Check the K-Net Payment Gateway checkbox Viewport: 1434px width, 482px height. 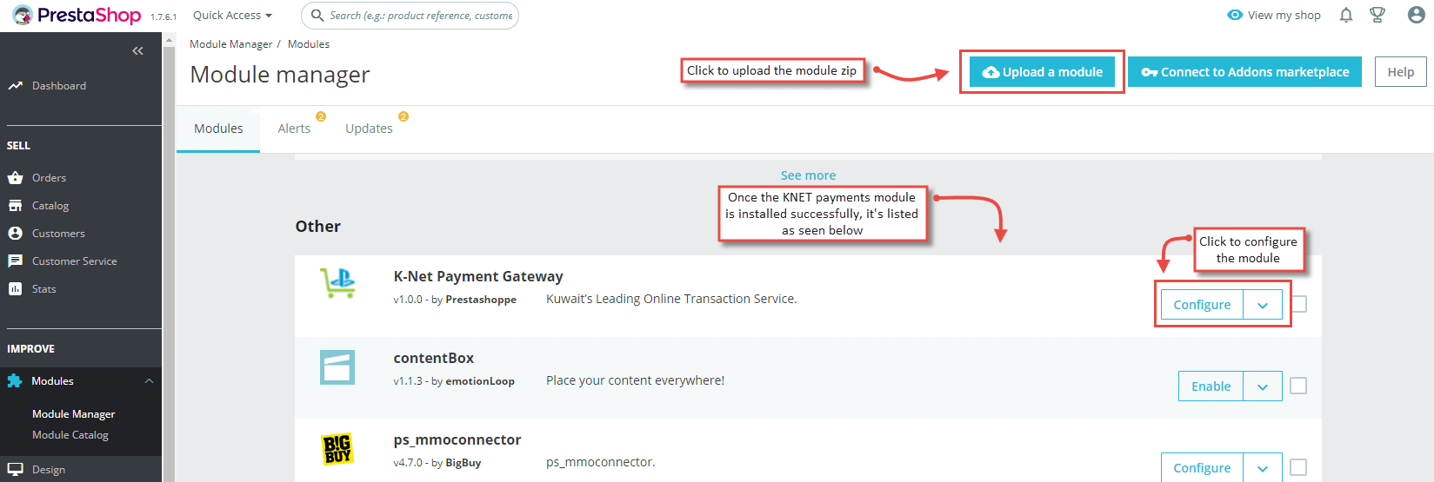tap(1298, 304)
